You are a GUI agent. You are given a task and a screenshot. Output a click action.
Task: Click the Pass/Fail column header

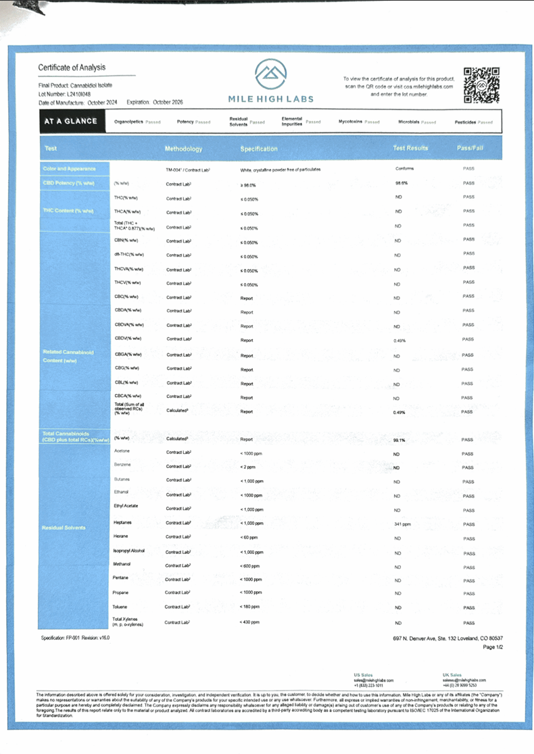tap(470, 148)
